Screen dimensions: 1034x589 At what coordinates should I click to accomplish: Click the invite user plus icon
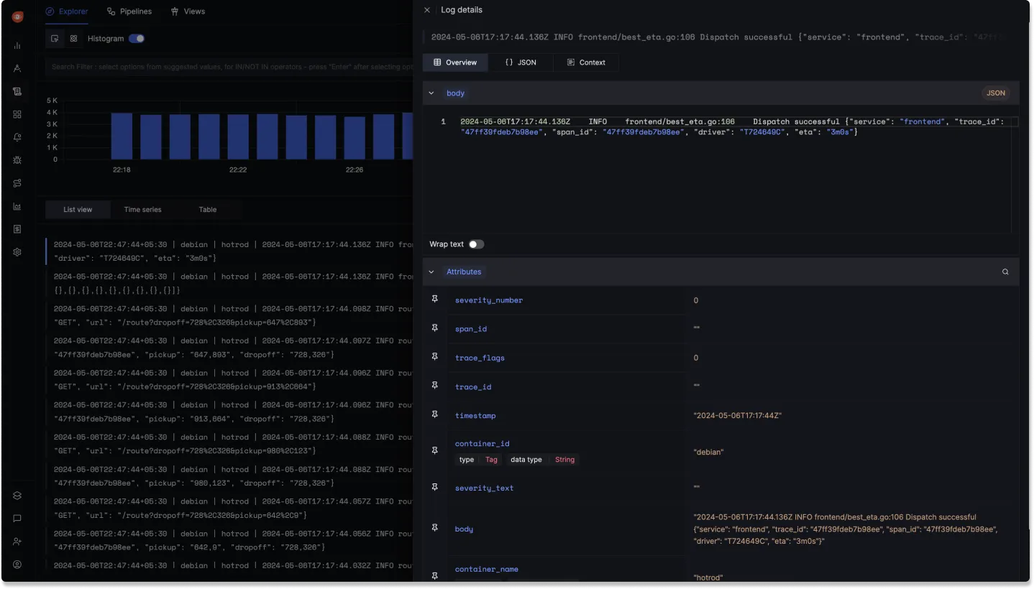[x=17, y=542]
